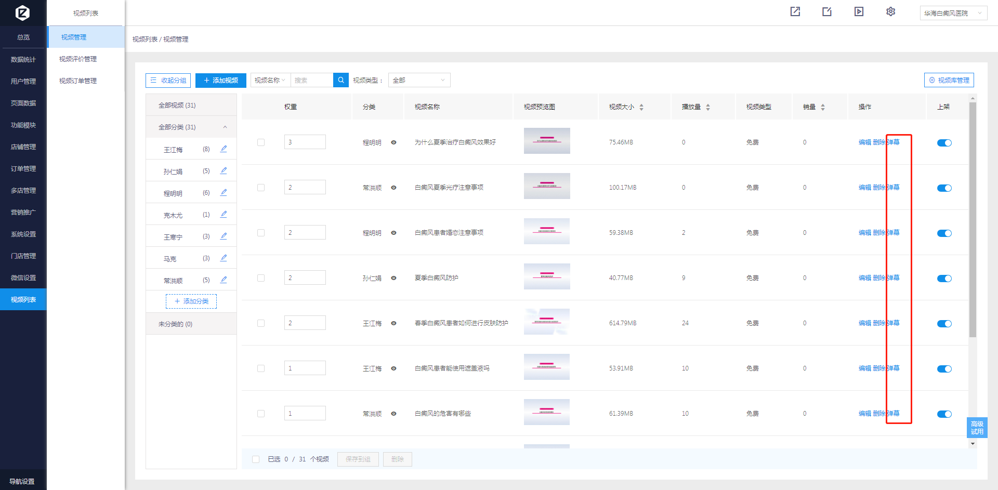998x490 pixels.
Task: Collapse the 全部分类 (31) group
Action: tap(225, 127)
